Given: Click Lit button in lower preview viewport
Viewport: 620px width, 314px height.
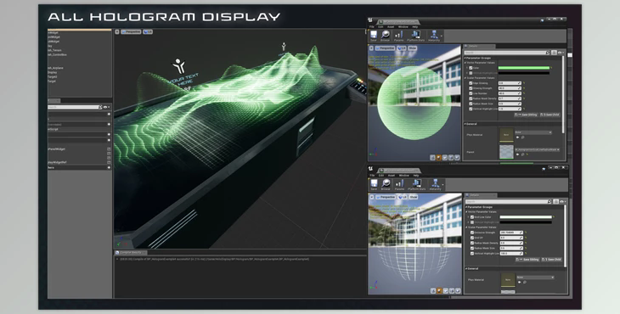Looking at the screenshot, I should click(x=403, y=197).
